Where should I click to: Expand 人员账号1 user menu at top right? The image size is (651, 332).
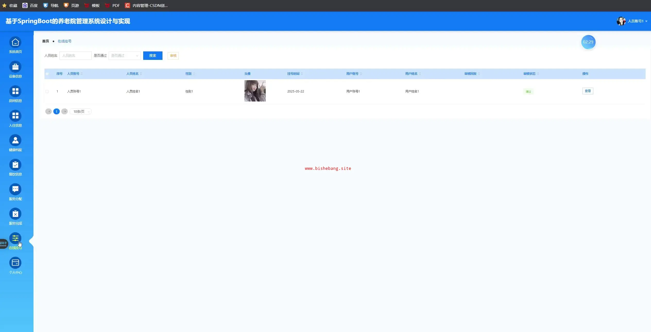coord(635,21)
